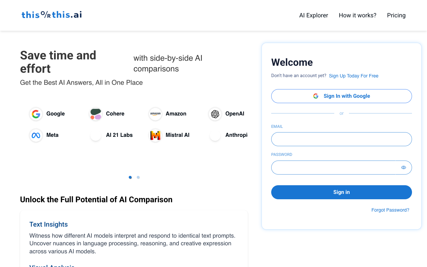
Task: Switch to the second carousel slide dot
Action: pos(138,177)
